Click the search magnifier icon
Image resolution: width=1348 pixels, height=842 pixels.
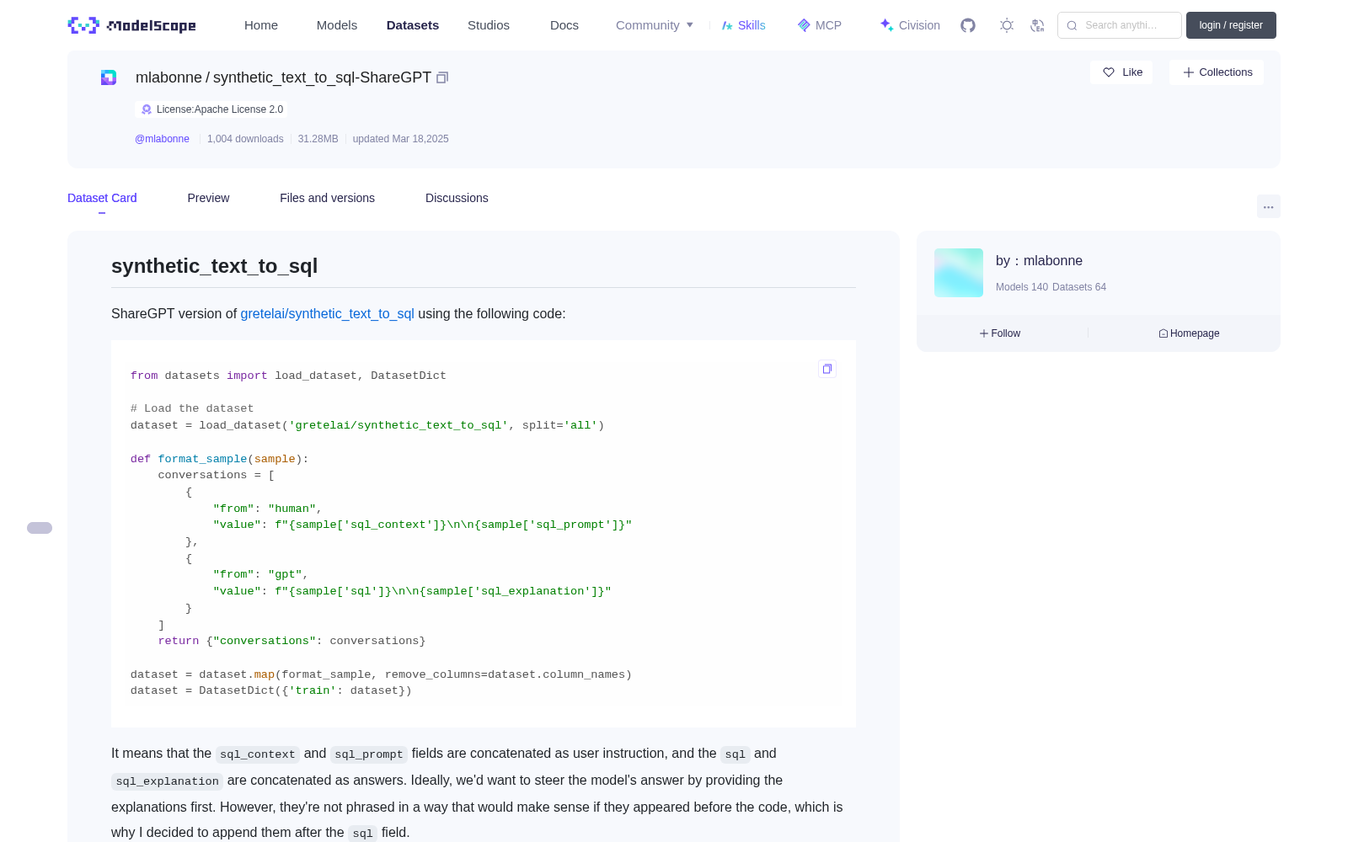1073,25
